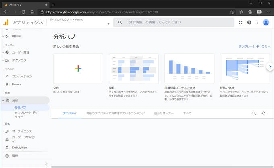Start the 経路の分析 path template
Viewport: 274px width, 168px height.
245,68
